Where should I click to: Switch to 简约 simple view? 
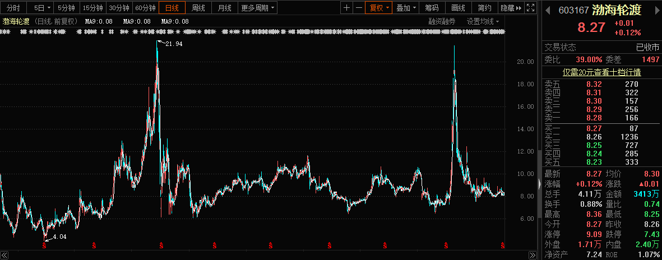pos(485,8)
